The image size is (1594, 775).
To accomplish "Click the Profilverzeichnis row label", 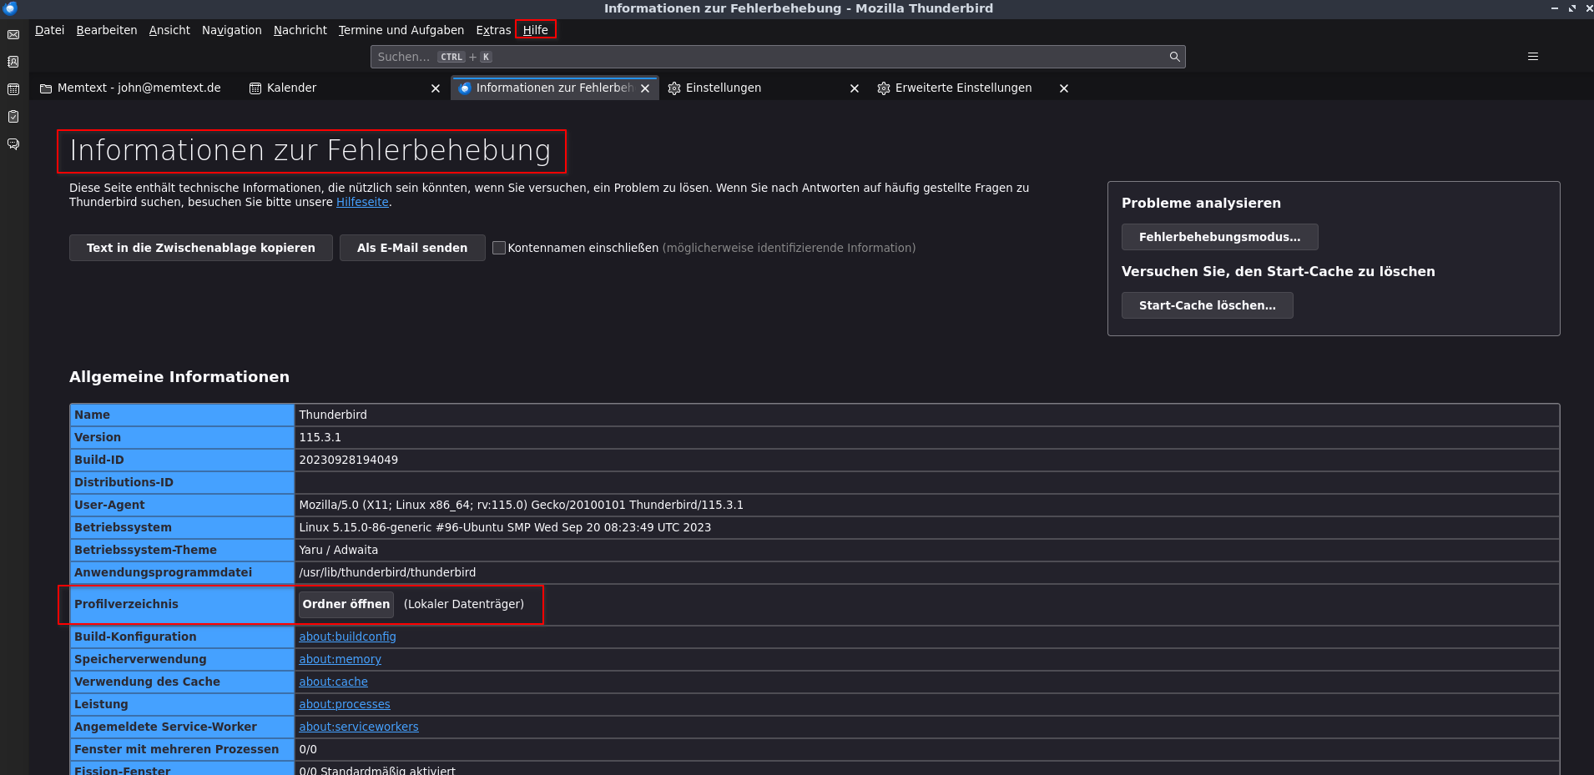I will point(126,604).
